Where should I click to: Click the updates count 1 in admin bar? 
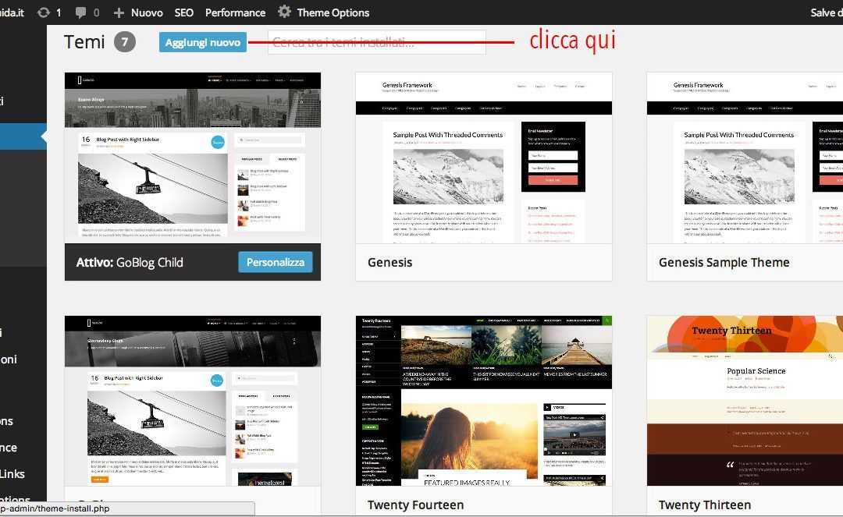click(59, 13)
